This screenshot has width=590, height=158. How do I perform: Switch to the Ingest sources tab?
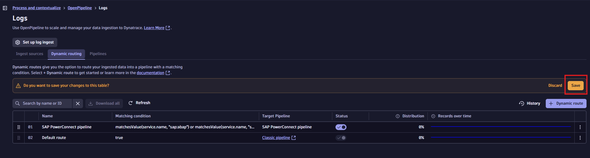click(30, 54)
